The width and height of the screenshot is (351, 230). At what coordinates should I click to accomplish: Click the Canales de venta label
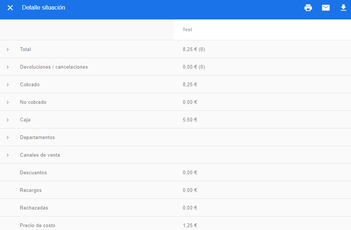40,155
